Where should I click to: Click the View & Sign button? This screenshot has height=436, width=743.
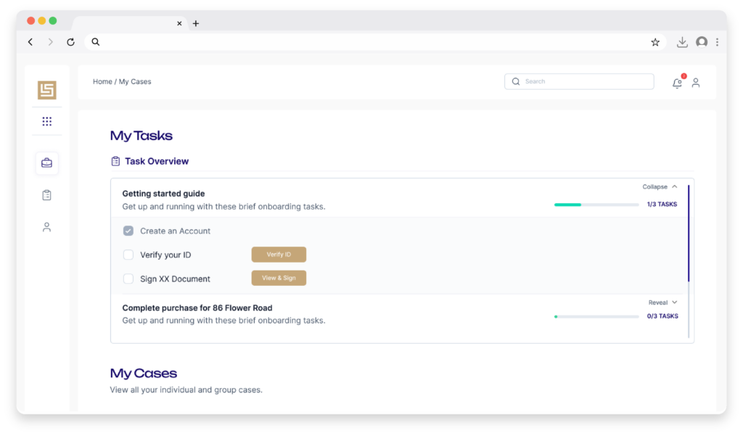tap(279, 279)
